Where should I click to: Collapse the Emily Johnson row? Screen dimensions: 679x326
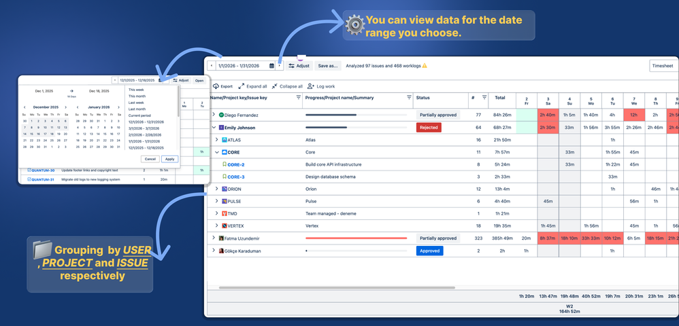click(x=213, y=128)
